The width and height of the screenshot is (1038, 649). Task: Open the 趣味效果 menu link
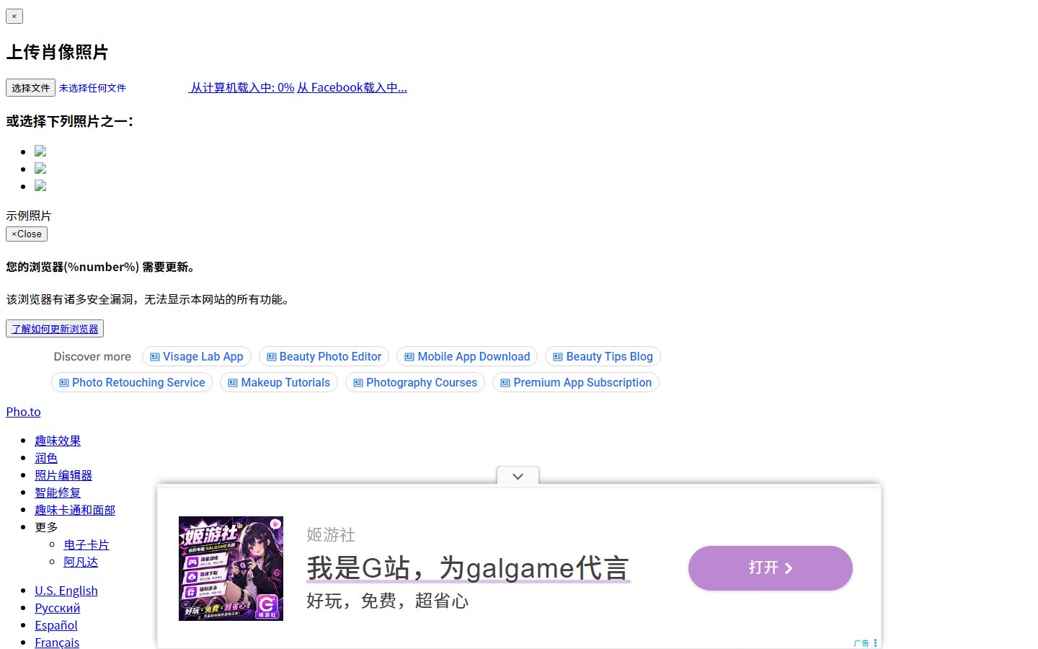tap(58, 441)
